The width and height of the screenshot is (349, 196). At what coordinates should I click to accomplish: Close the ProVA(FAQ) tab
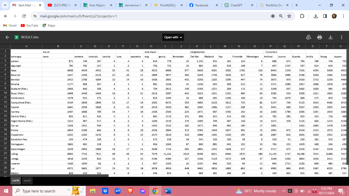pos(182,5)
